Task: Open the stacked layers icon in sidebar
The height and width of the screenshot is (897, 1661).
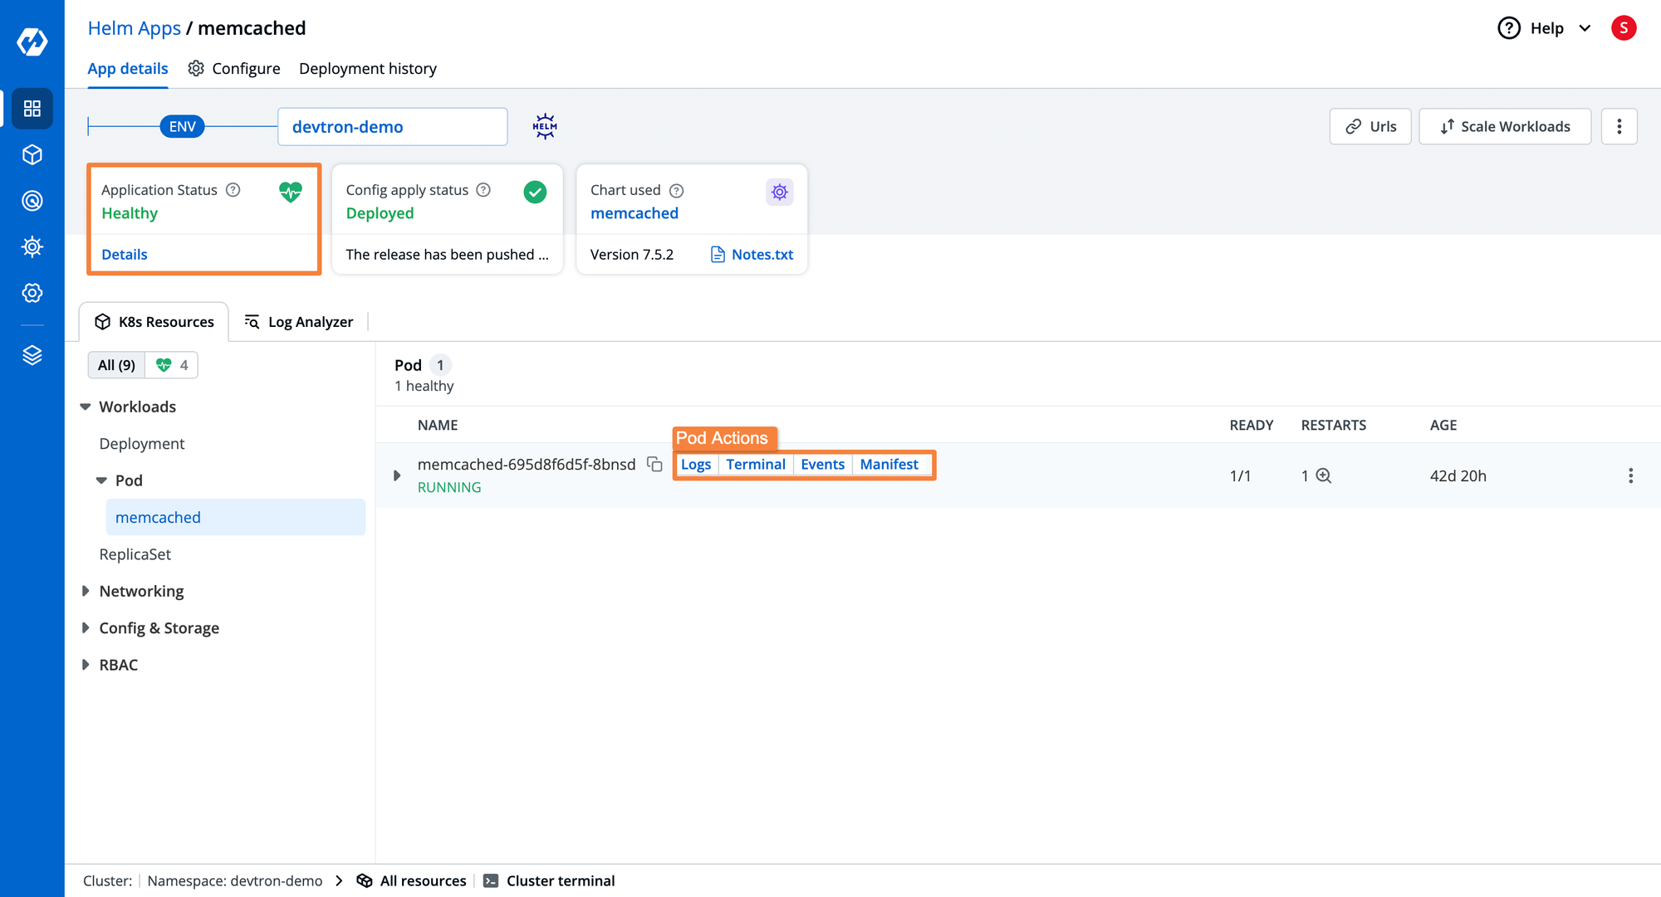Action: (32, 355)
